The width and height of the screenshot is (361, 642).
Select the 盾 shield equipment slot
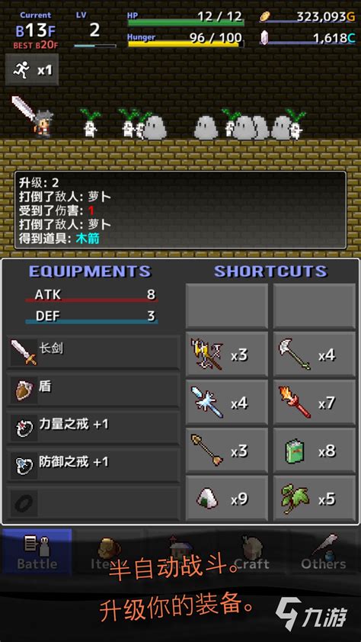click(93, 390)
